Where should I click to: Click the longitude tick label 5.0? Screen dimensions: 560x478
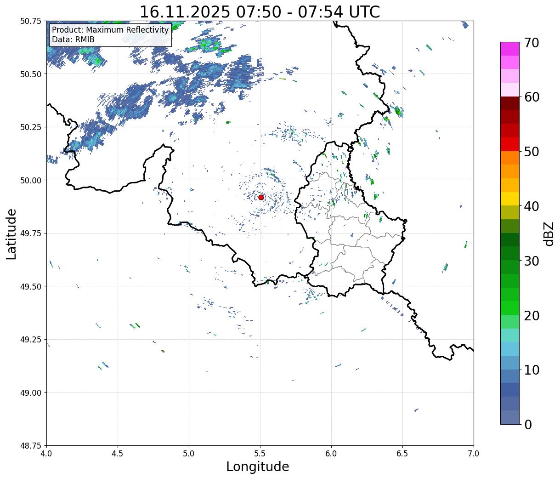coord(189,454)
